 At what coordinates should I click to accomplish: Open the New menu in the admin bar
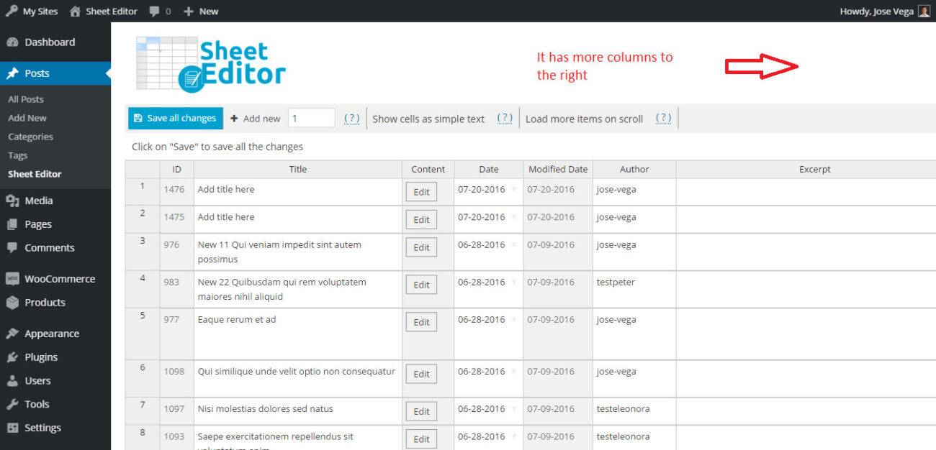point(201,11)
